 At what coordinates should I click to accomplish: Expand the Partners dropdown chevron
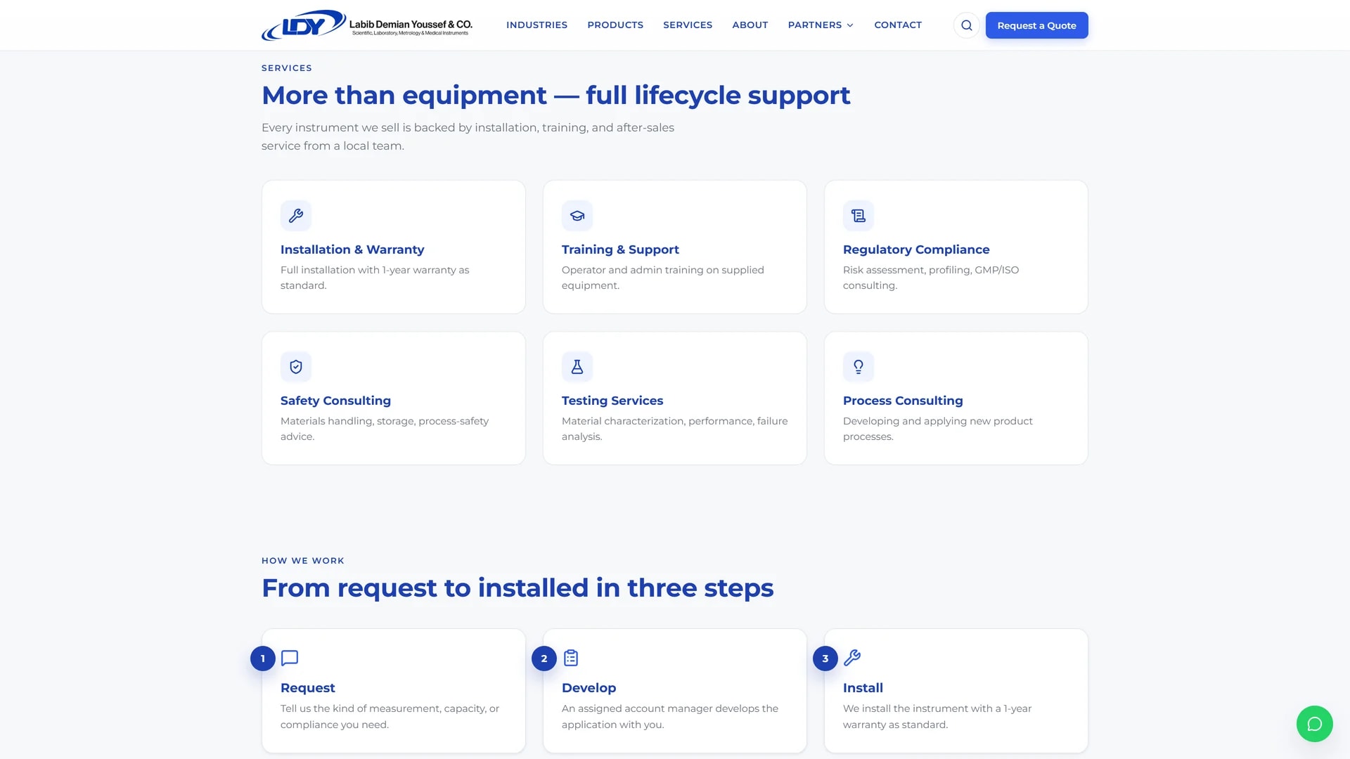[x=850, y=25]
